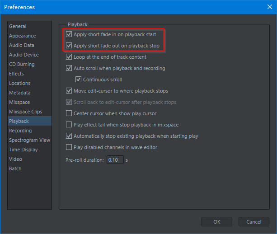Image resolution: width=277 pixels, height=234 pixels.
Task: Toggle Apply short fade in on playback start
Action: (69, 34)
